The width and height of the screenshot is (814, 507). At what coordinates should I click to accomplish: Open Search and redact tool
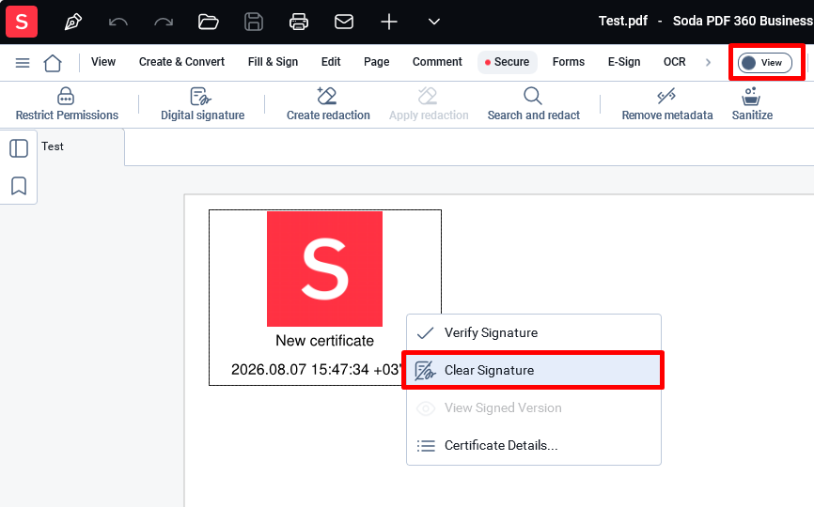[x=533, y=104]
